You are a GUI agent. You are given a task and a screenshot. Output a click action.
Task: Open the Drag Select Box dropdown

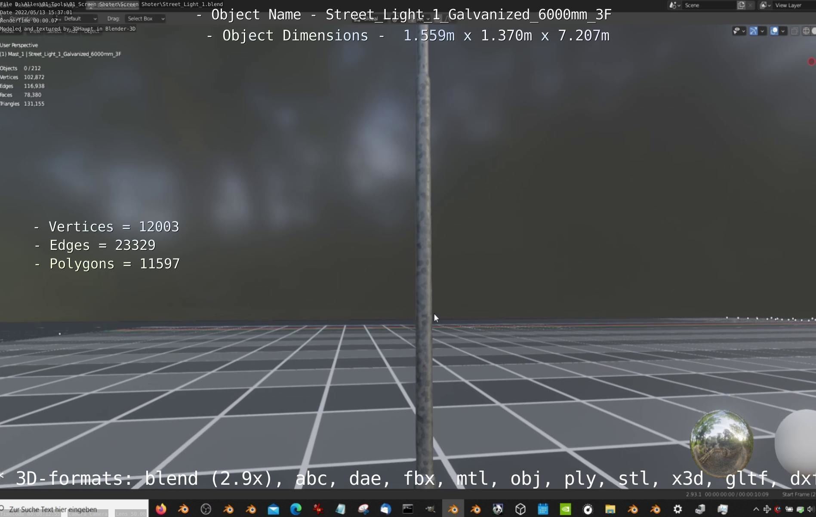(x=145, y=18)
